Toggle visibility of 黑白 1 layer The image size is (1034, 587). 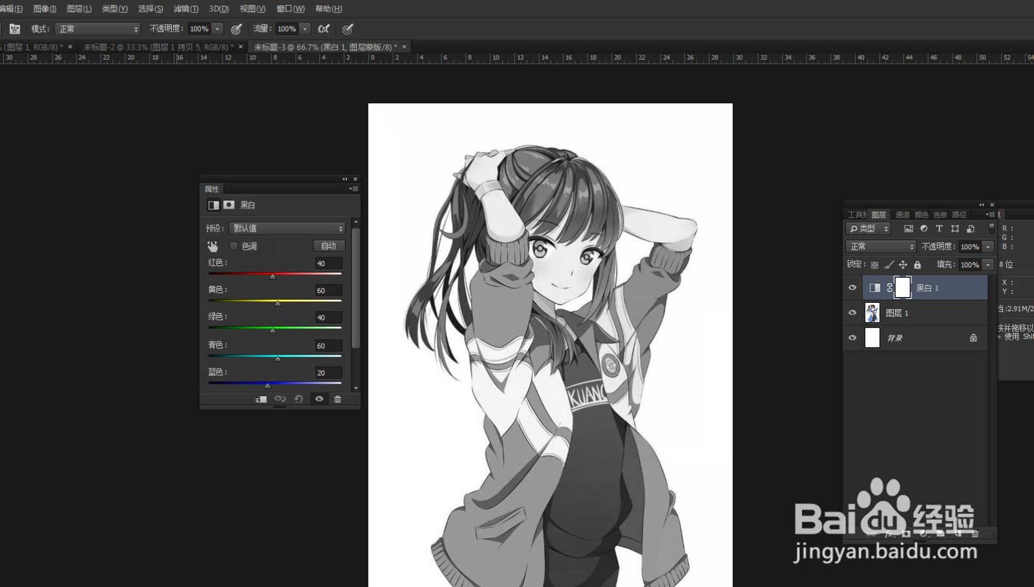[x=852, y=288]
